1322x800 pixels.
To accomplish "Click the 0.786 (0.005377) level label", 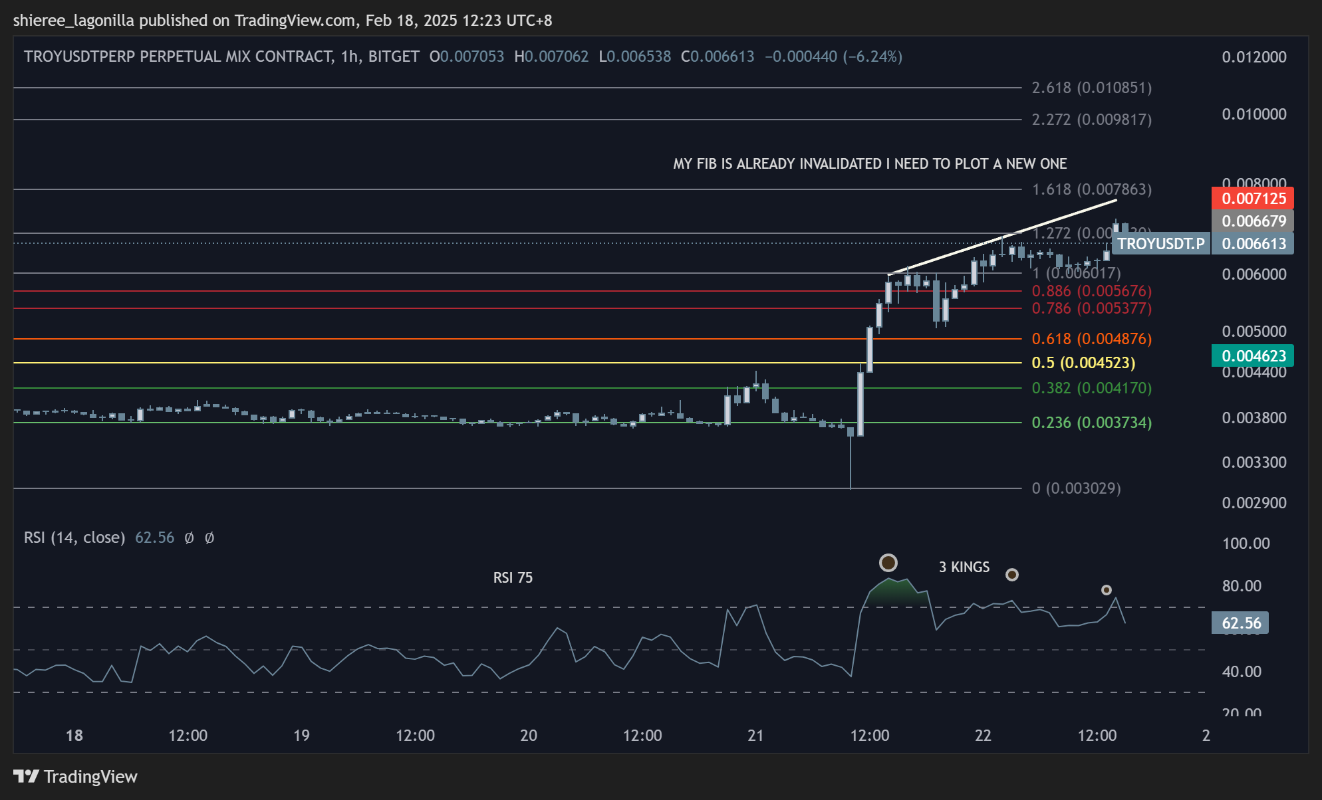I will point(1091,308).
